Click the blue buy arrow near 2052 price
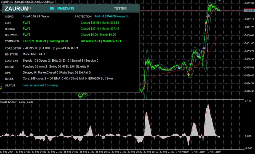 pos(198,56)
